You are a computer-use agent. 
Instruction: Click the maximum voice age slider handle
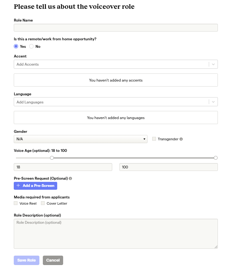pyautogui.click(x=216, y=158)
